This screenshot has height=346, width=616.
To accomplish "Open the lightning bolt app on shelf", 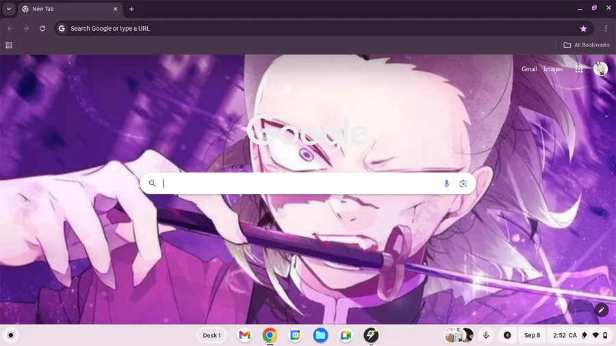I will tap(371, 336).
